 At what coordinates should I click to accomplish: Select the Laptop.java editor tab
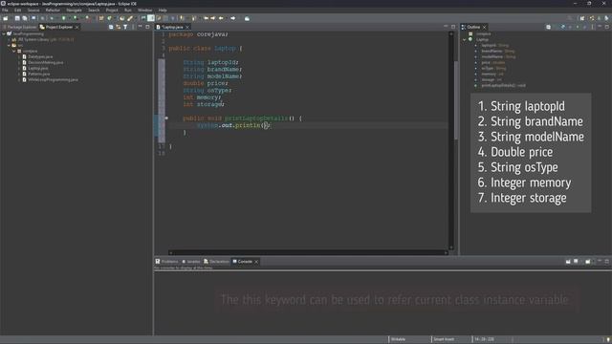point(172,27)
